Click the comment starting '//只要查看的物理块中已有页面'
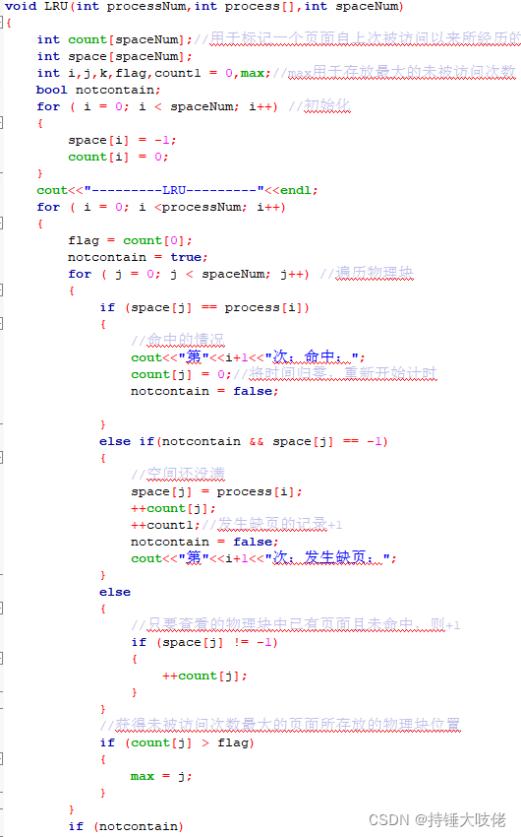This screenshot has width=521, height=837. (296, 624)
